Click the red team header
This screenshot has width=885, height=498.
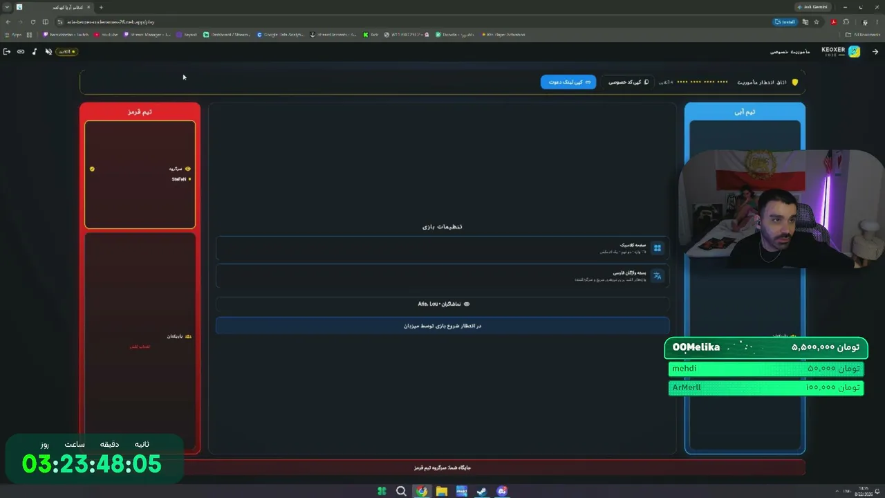coord(140,111)
